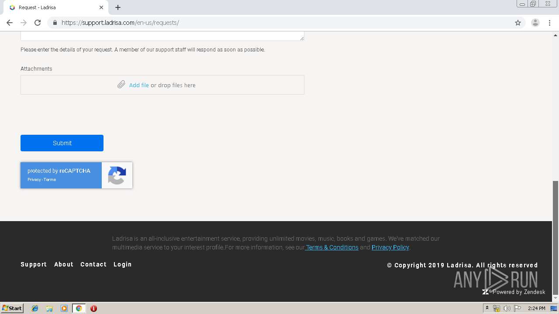Click the page scrollbar thumb
This screenshot has height=314, width=559.
[x=556, y=238]
